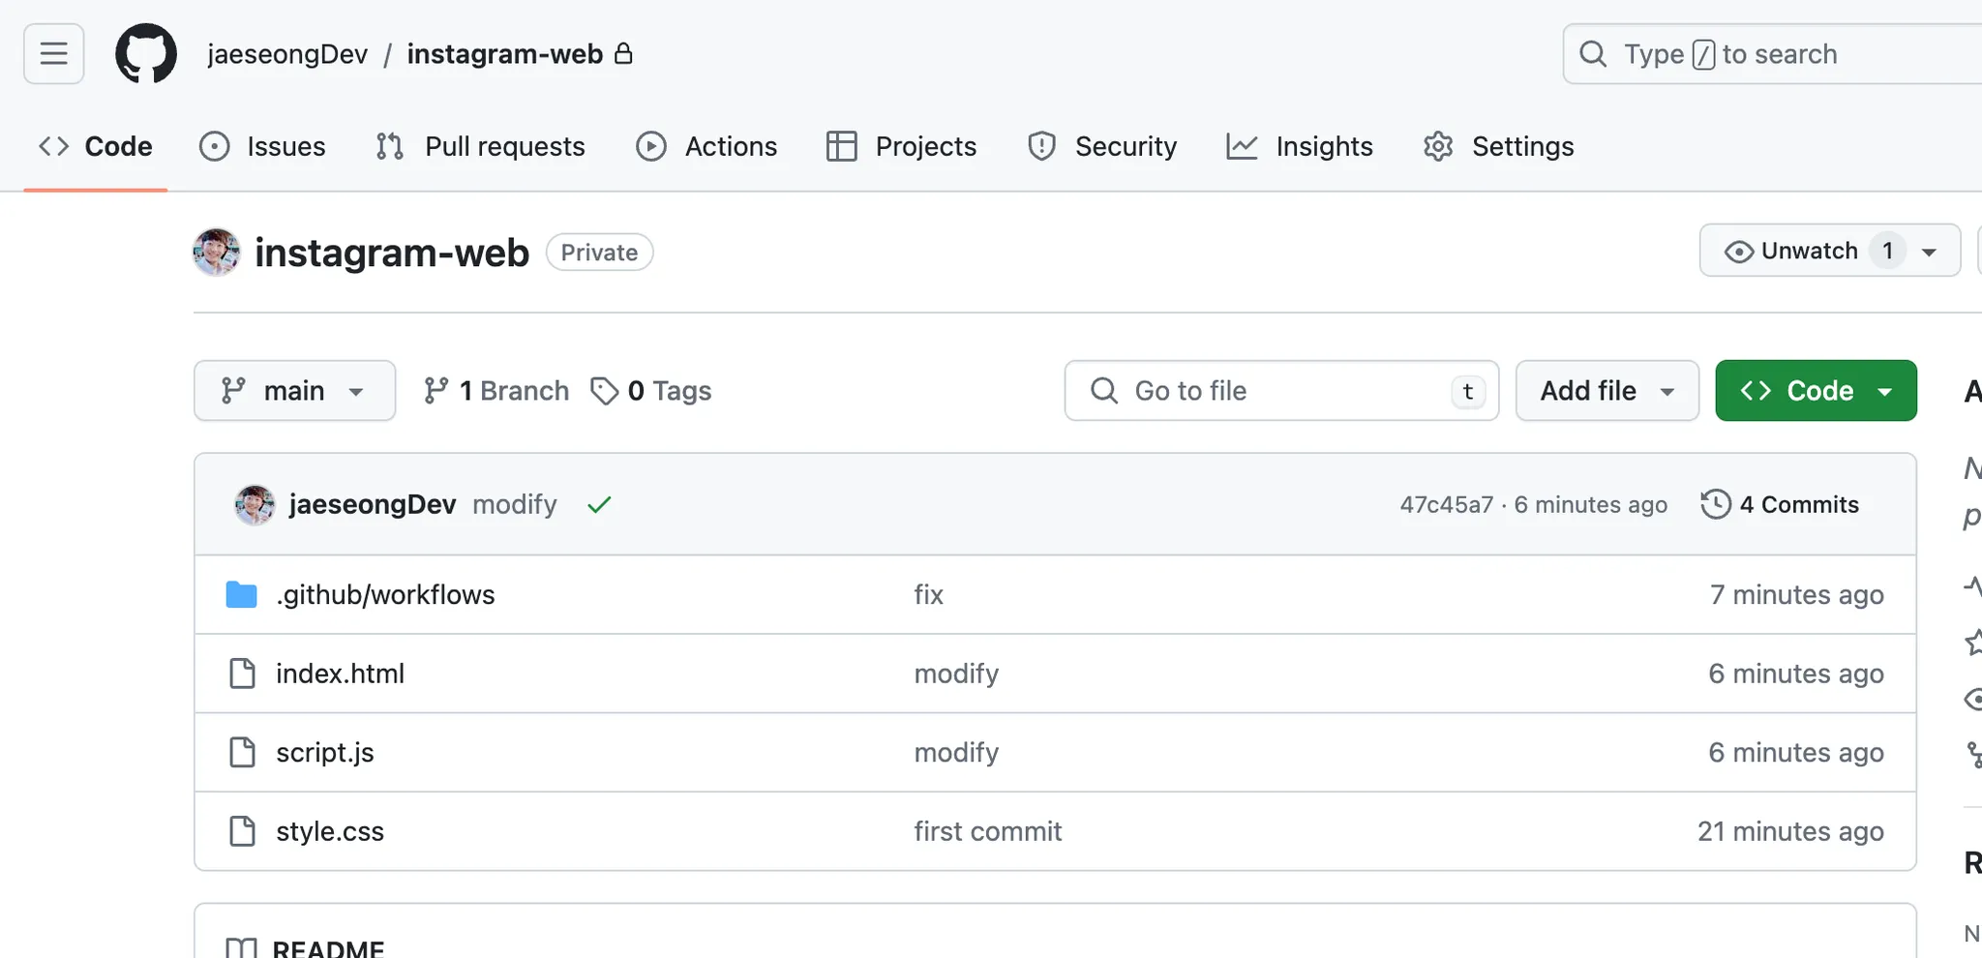
Task: Open the script.js file
Action: click(324, 753)
